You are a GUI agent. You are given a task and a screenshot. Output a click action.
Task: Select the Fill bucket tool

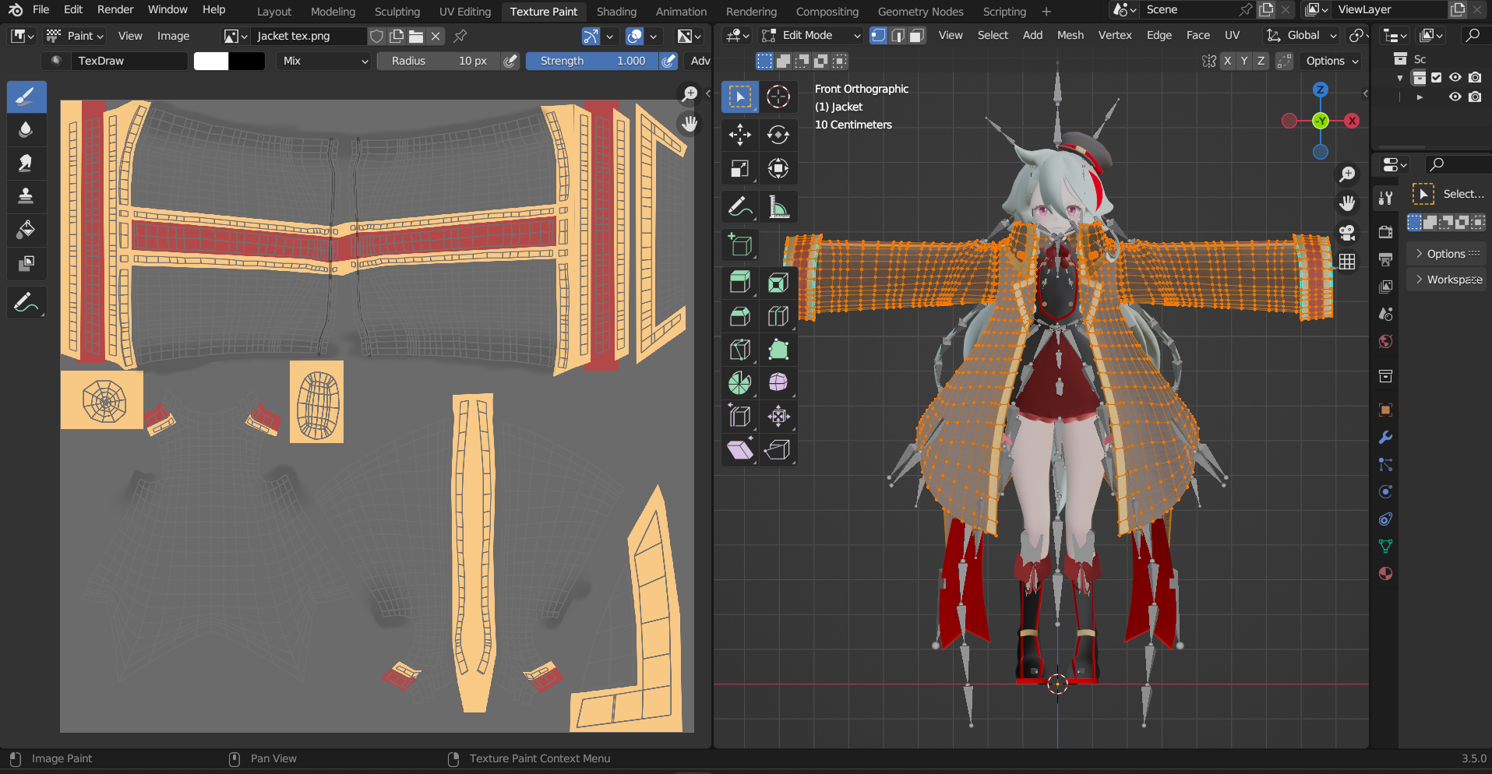[x=26, y=229]
